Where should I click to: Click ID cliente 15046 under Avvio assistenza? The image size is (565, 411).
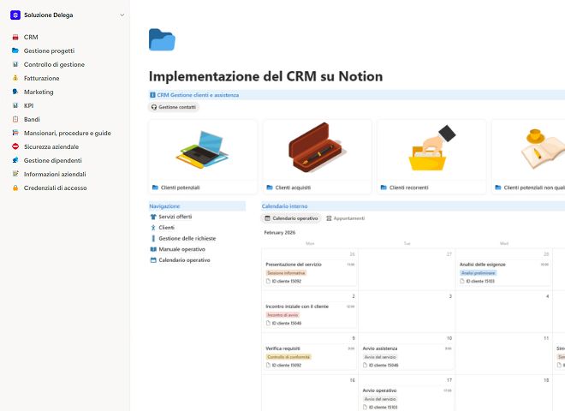(380, 366)
